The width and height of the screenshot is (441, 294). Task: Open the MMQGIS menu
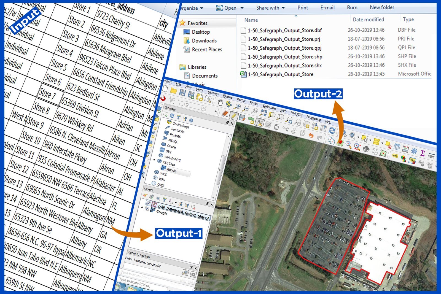(x=297, y=114)
